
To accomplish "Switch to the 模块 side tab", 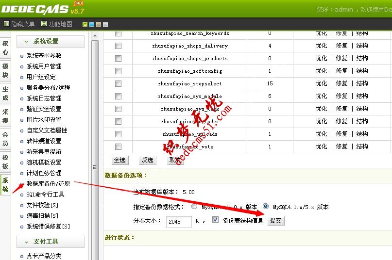I will tap(5, 70).
